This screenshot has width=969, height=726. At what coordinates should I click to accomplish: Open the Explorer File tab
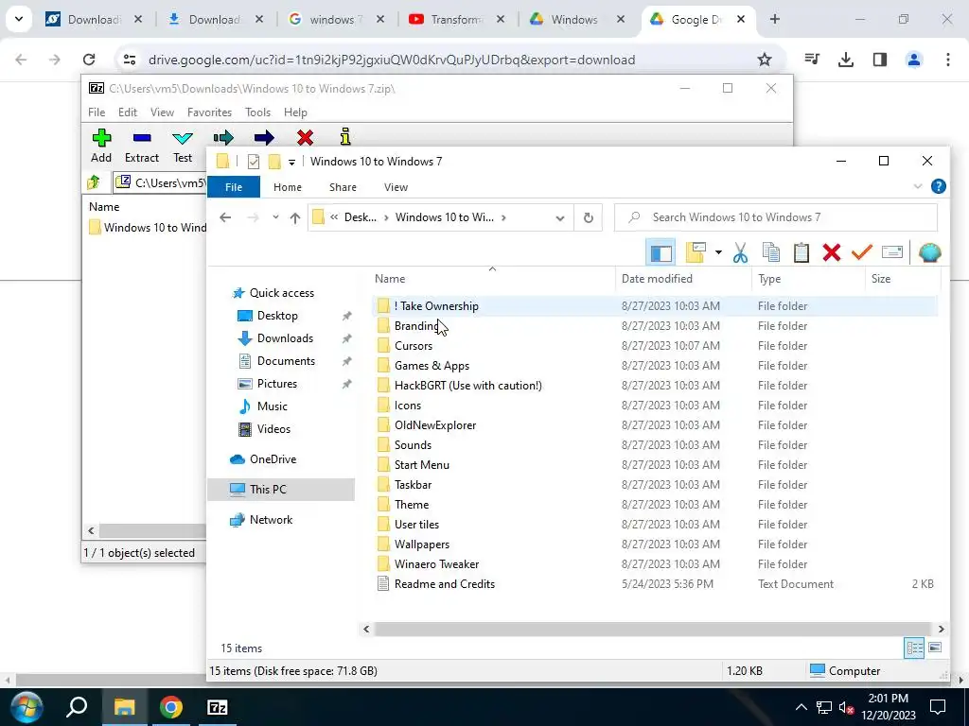(234, 187)
